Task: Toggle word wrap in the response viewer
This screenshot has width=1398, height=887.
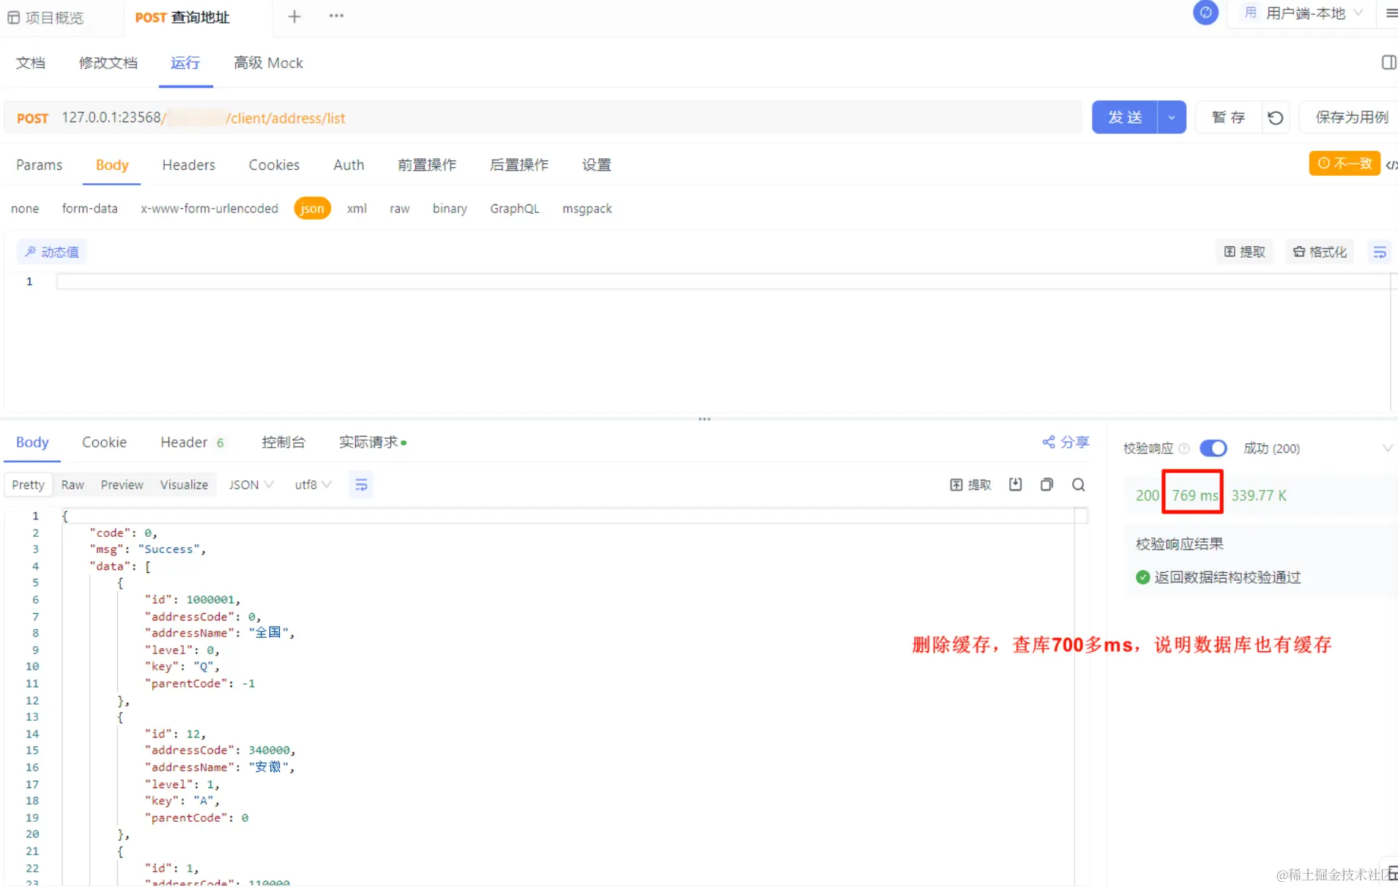Action: (361, 485)
